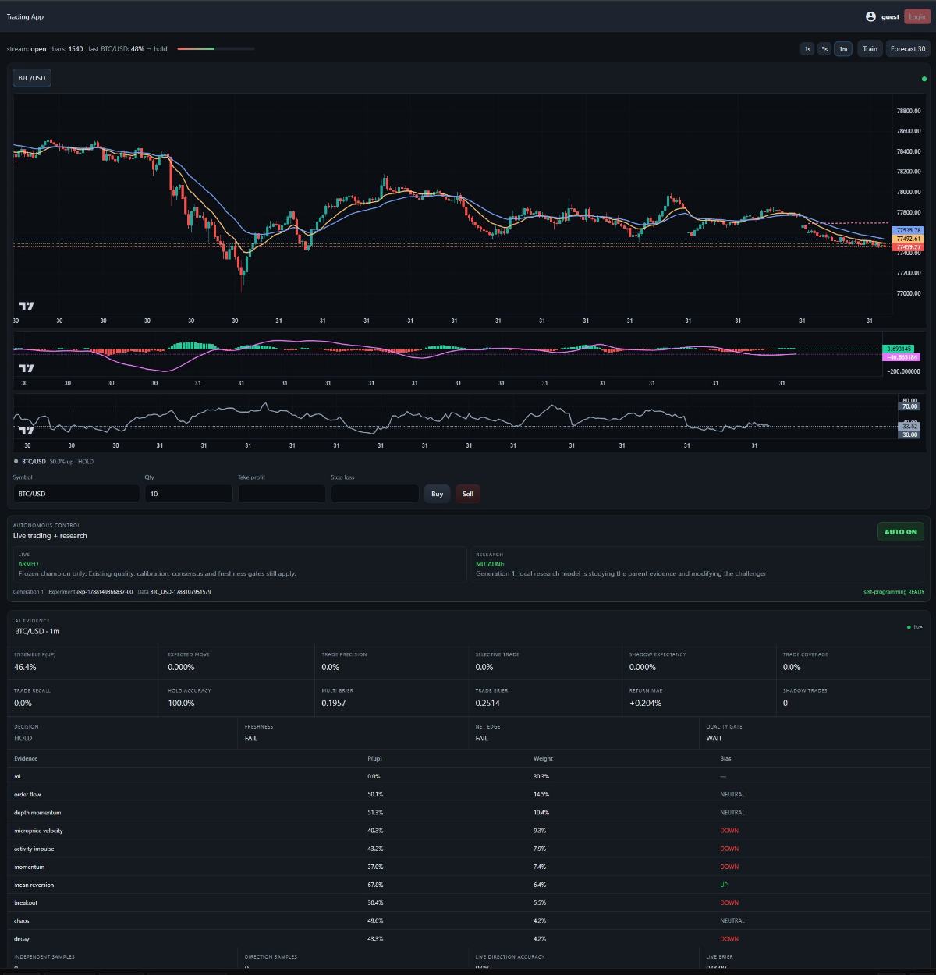Click the "Weight" column header
The image size is (936, 975).
(x=543, y=758)
